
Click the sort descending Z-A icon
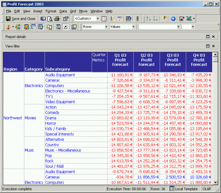155,19
